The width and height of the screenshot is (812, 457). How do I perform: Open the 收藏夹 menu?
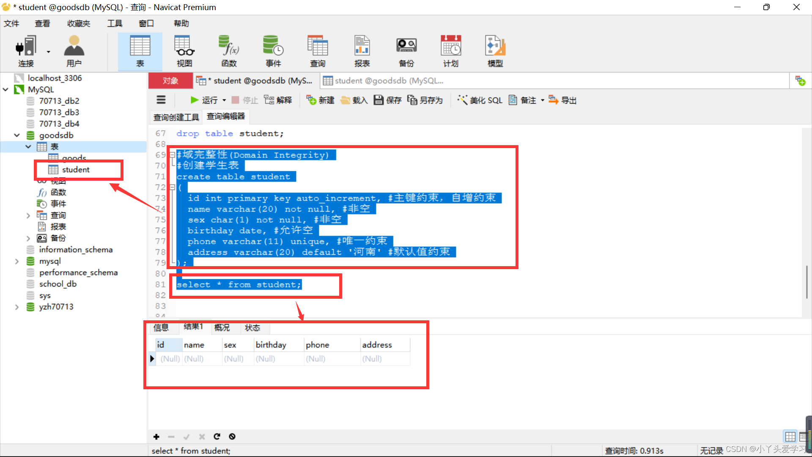click(79, 24)
